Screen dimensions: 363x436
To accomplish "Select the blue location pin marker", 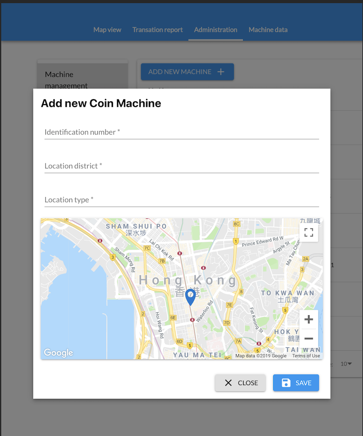I will [190, 295].
